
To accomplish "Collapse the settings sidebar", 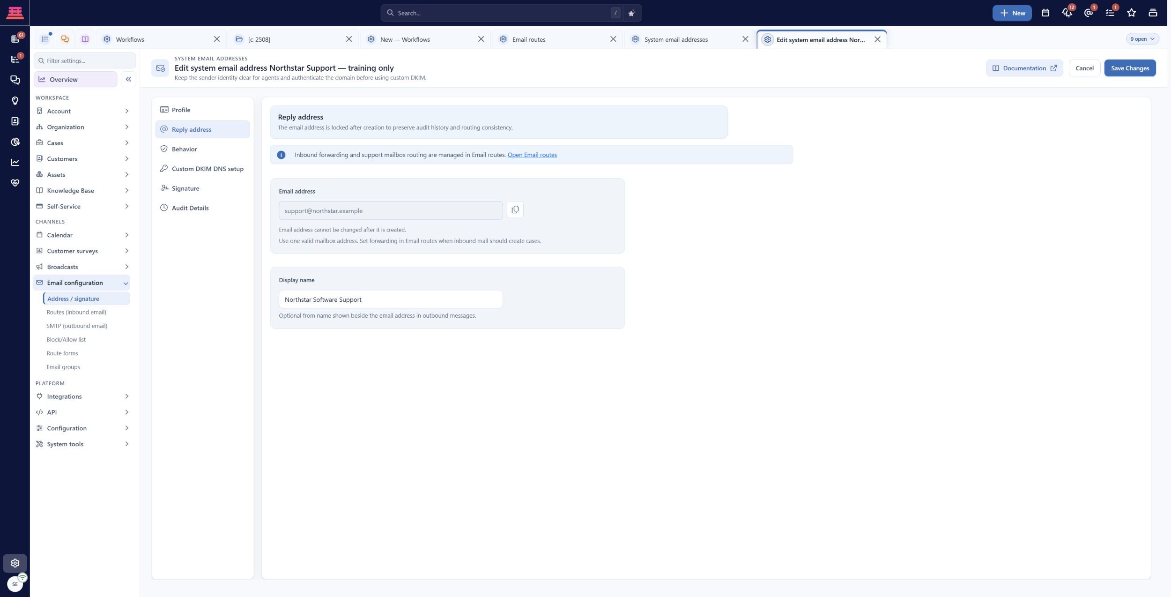I will click(x=128, y=79).
